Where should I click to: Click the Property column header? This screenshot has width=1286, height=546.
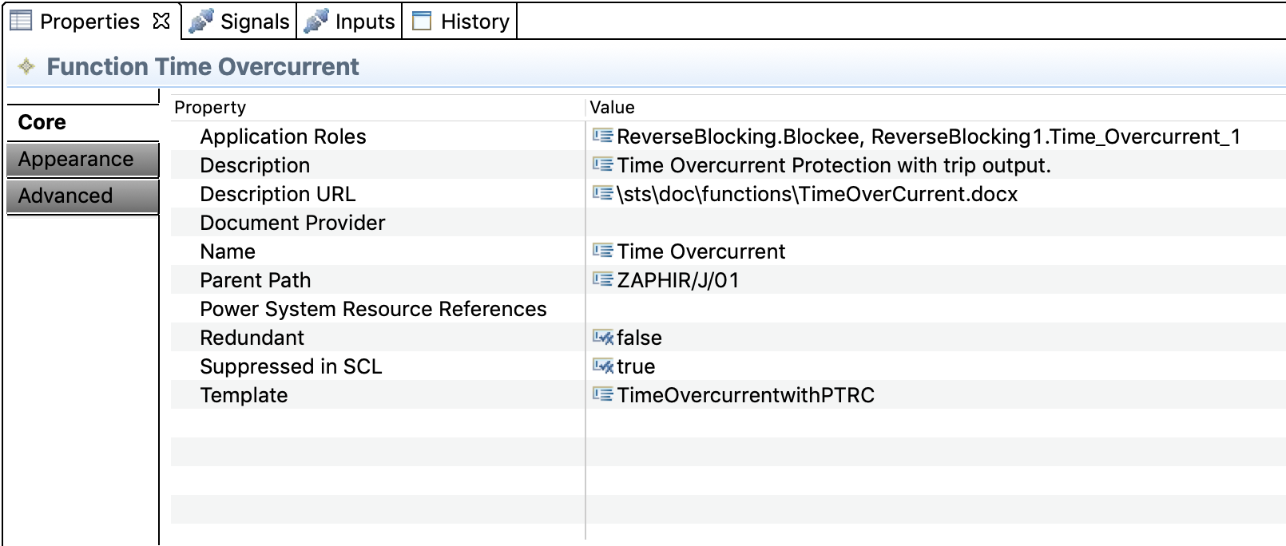(210, 108)
